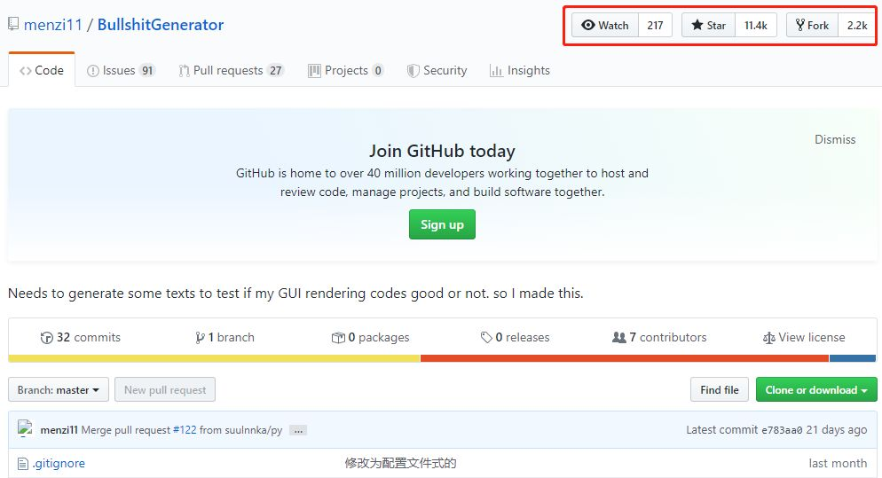View the 2.2k forks count

(x=857, y=26)
